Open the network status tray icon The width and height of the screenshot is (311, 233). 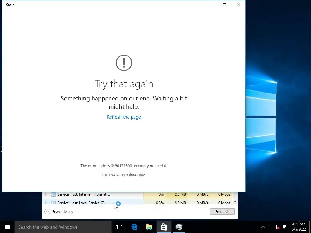tap(270, 227)
